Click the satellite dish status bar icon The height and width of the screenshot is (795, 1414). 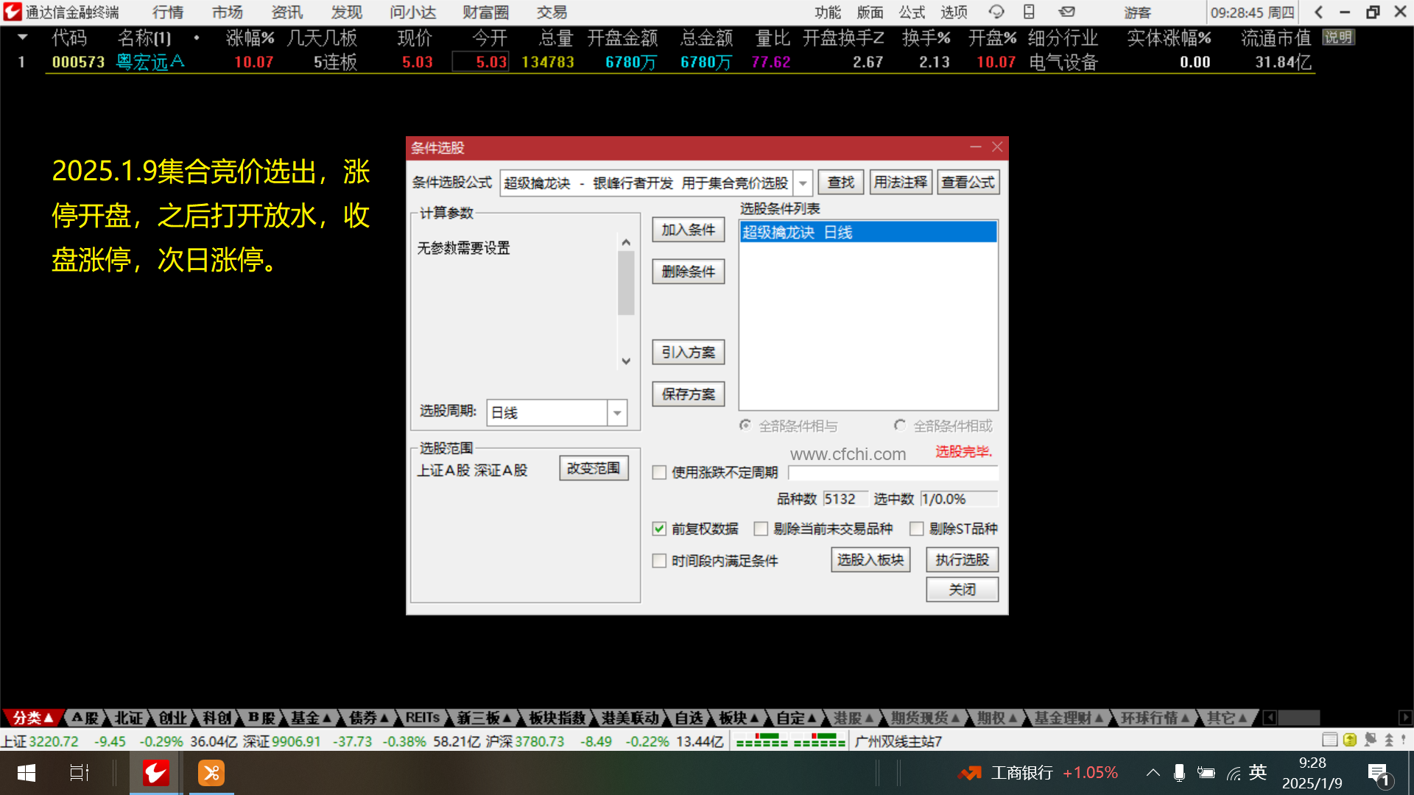click(x=1370, y=740)
